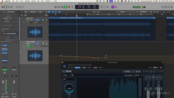
Task: Toggle the Inspector button in the control bar
Action: 5,7
